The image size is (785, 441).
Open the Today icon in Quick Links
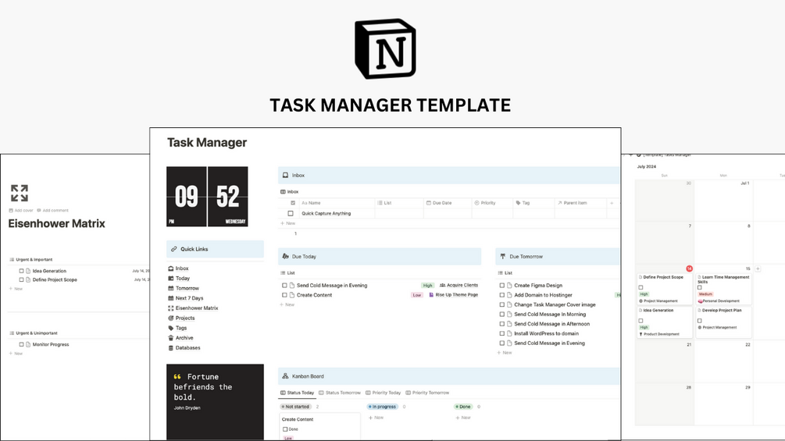(x=171, y=279)
